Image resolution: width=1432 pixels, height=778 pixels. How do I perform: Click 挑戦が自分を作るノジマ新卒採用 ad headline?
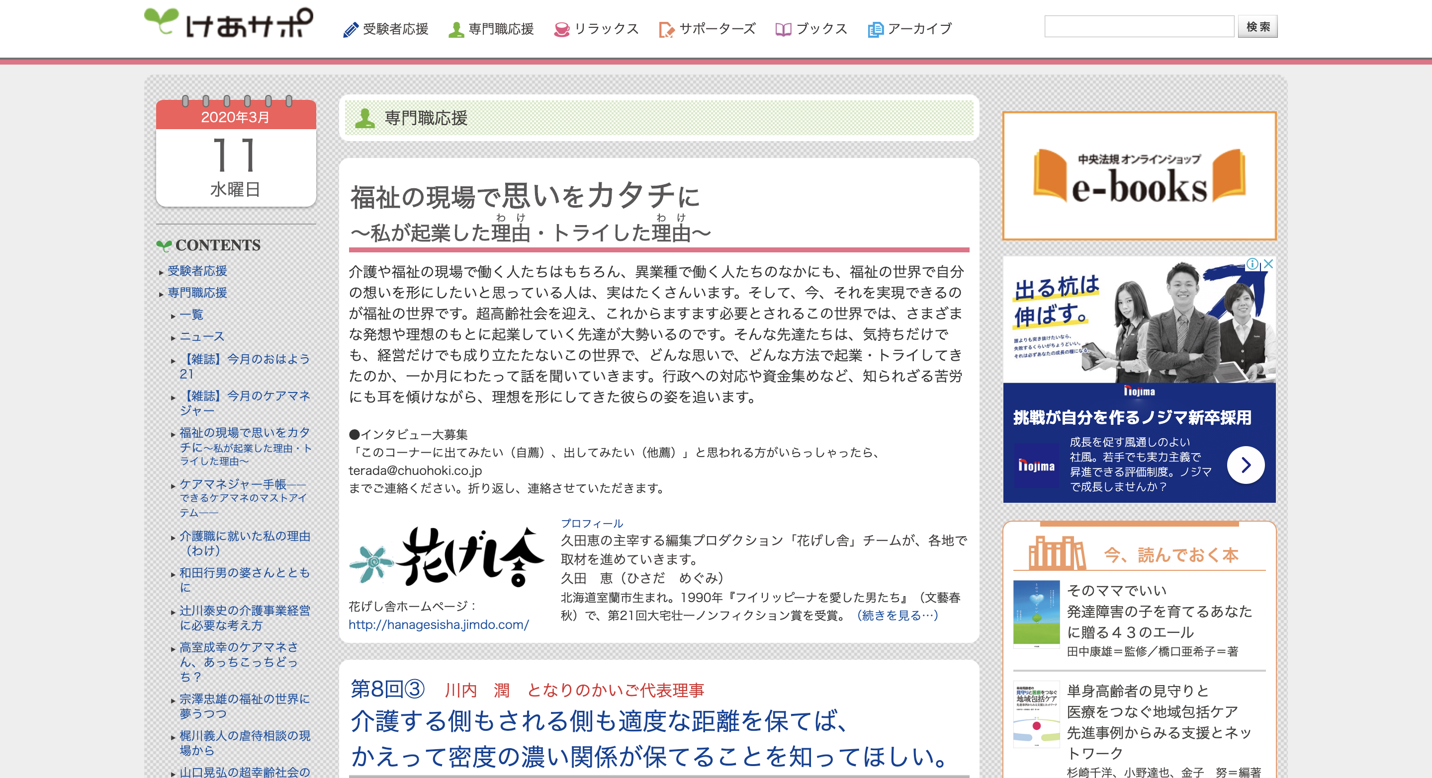tap(1132, 418)
